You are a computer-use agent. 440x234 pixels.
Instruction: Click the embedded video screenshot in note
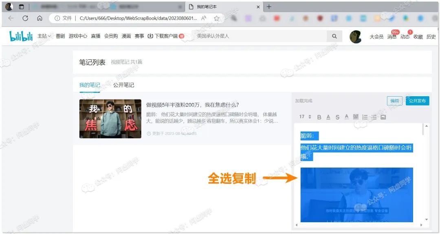356,195
